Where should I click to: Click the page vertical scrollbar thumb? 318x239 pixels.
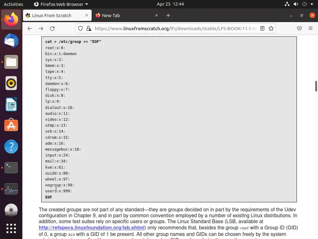click(316, 86)
